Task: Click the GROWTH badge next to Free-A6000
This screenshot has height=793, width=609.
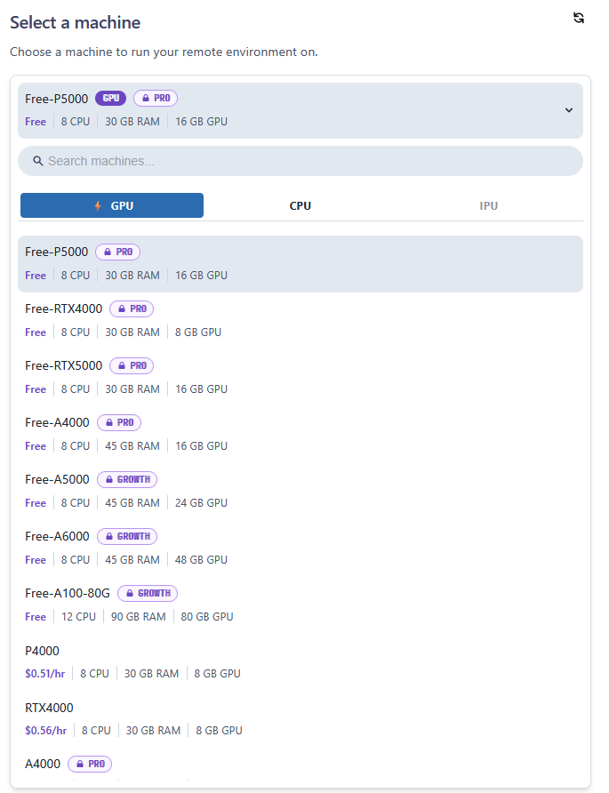Action: pos(127,536)
